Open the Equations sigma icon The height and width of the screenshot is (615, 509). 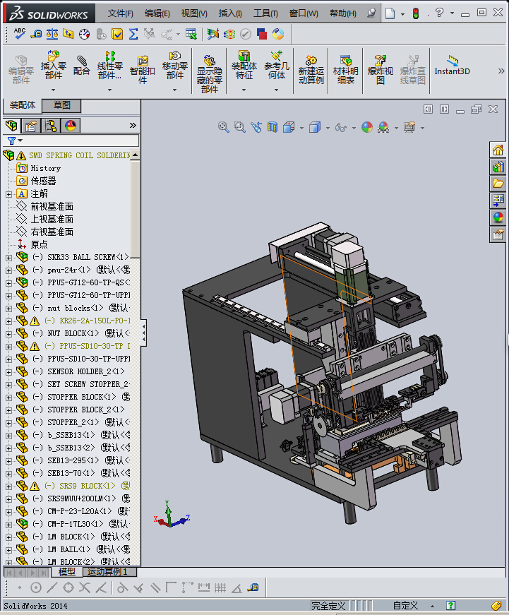pyautogui.click(x=133, y=34)
